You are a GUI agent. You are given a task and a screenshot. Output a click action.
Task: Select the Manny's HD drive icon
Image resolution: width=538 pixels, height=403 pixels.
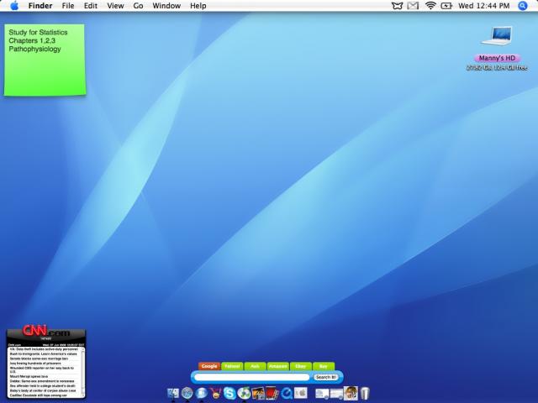pyautogui.click(x=497, y=36)
